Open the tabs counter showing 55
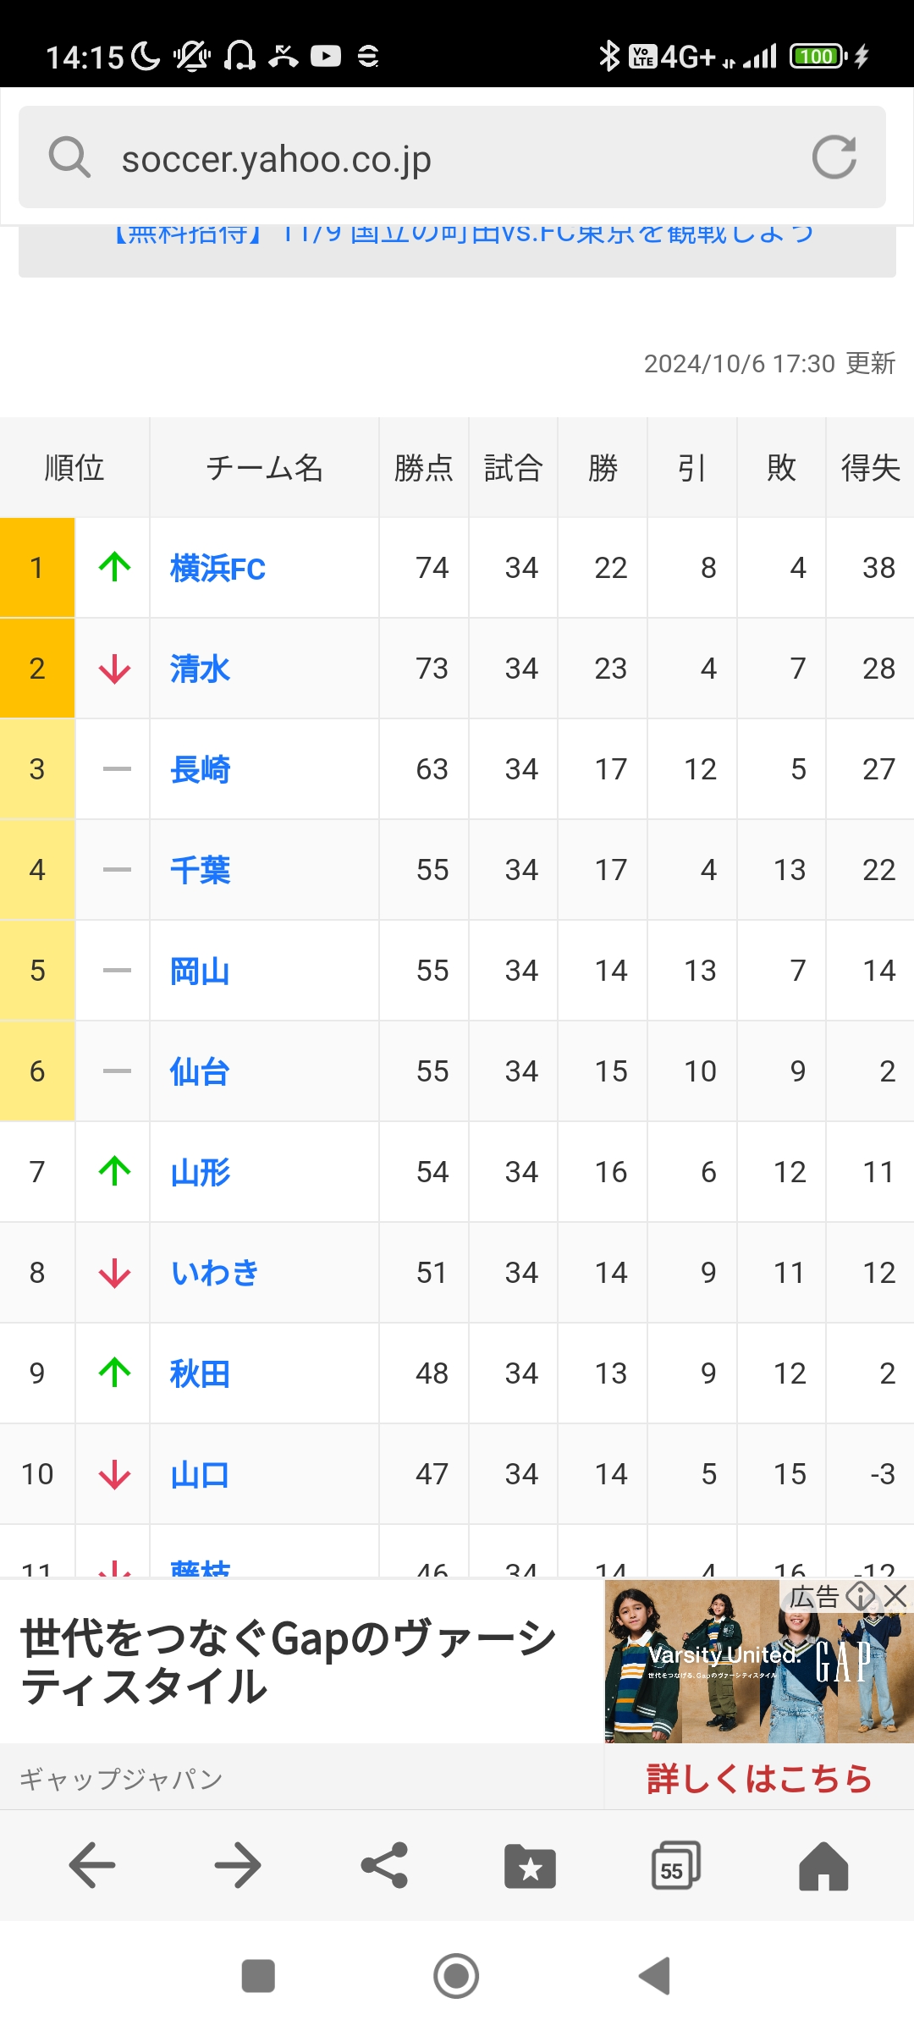This screenshot has height=2031, width=914. 676,1865
